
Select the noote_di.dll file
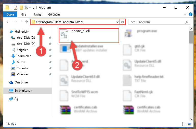click(81, 31)
